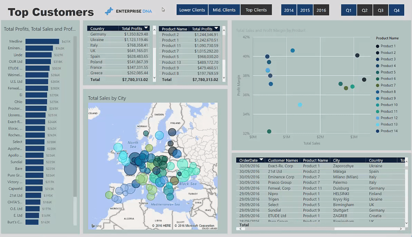Select the Mid. Clients button
412x237 pixels.
pyautogui.click(x=224, y=10)
